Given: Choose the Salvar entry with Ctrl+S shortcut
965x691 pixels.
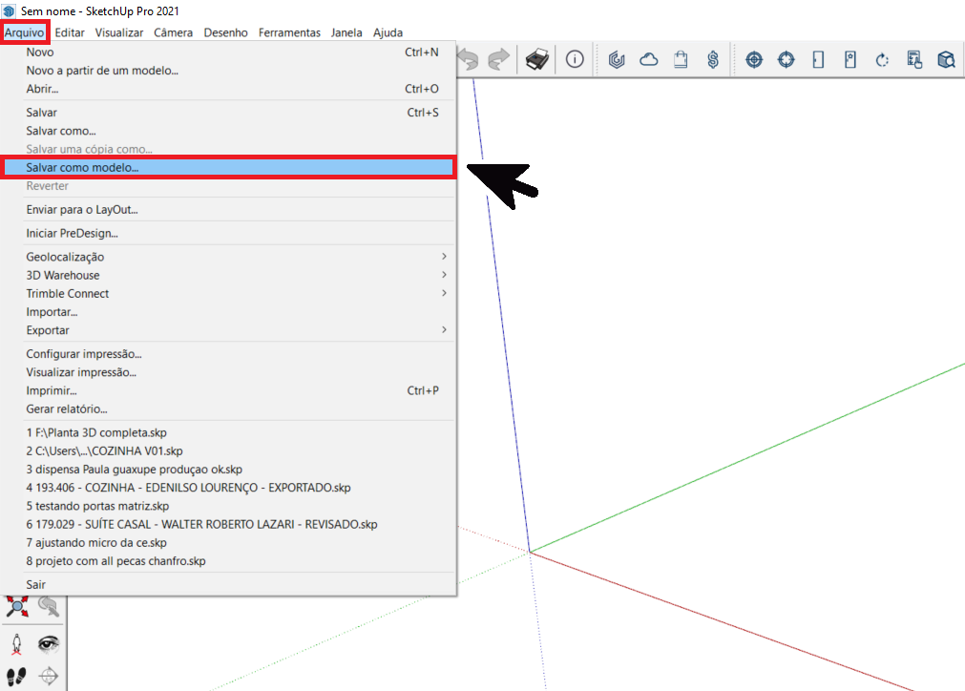Looking at the screenshot, I should pos(228,113).
